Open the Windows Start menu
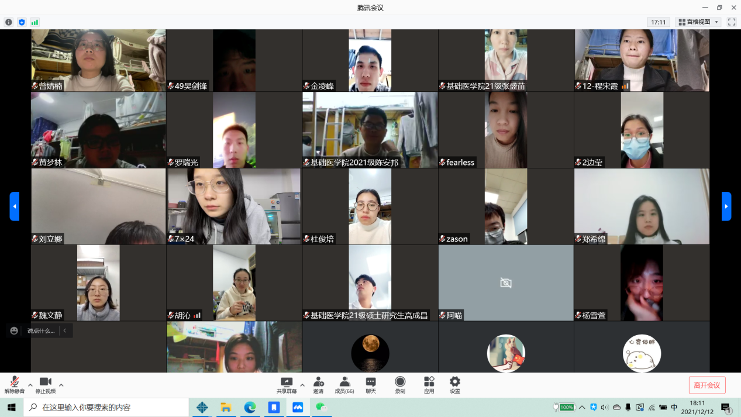 (x=11, y=407)
